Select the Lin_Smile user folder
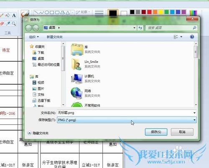The height and width of the screenshot is (168, 209). tap(86, 64)
